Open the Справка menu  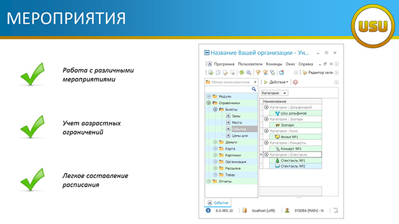[x=305, y=64]
